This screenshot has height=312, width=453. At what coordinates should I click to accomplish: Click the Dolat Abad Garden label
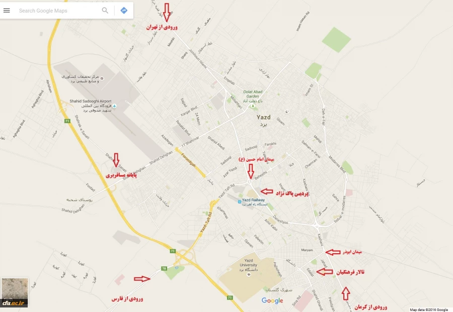253,94
